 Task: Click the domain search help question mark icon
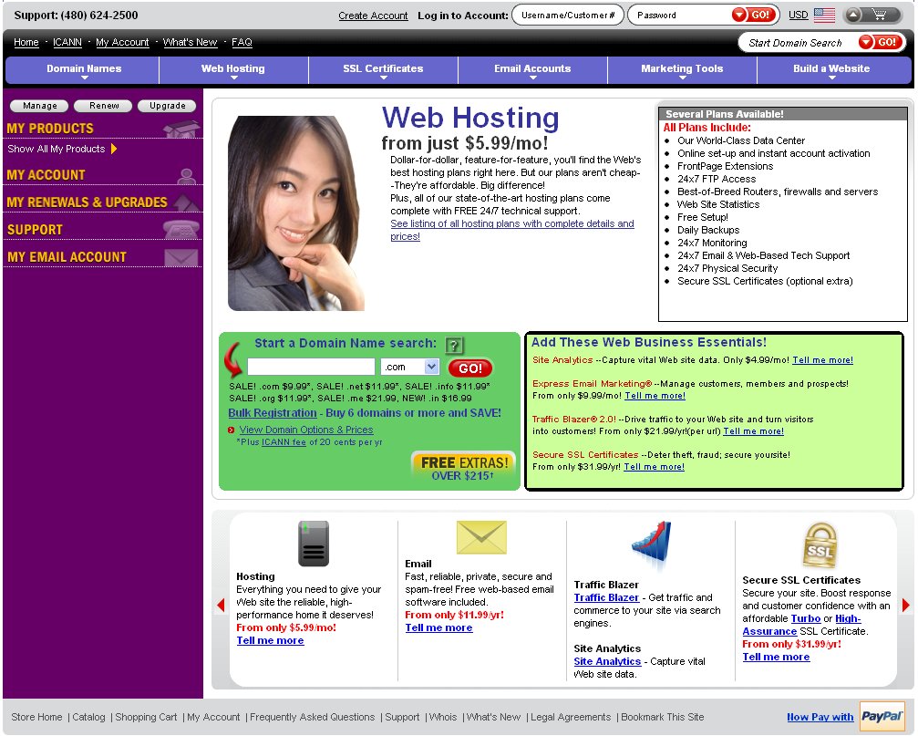[454, 345]
